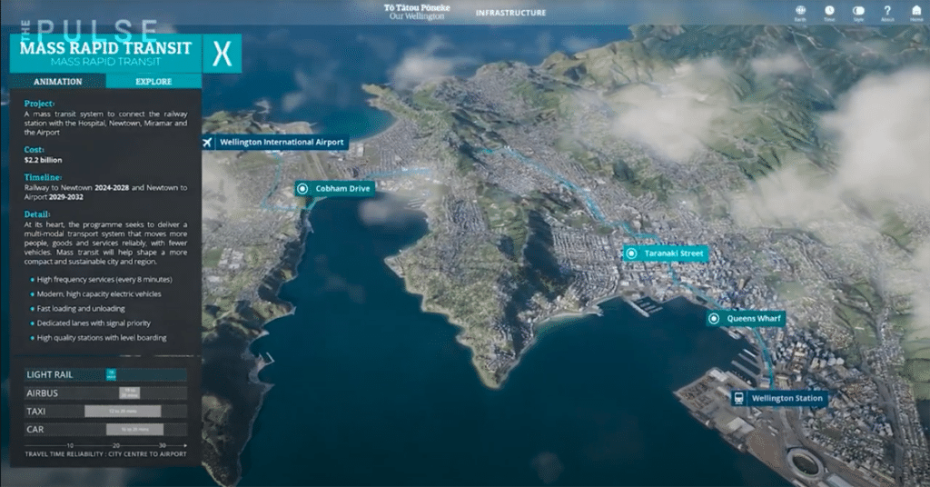Select the Taranaki Street station marker icon

click(632, 253)
